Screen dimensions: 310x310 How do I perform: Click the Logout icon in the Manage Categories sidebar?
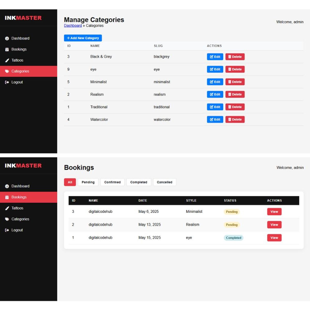(7, 82)
